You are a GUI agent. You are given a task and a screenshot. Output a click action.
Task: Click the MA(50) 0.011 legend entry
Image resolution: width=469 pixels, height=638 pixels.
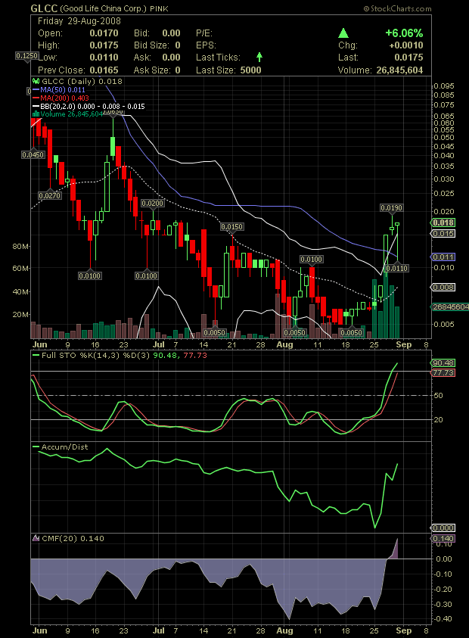coord(59,89)
